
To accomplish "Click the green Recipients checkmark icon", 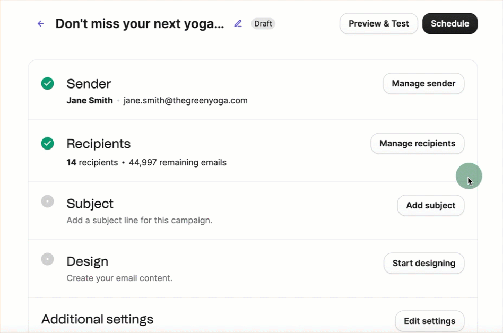I will [48, 143].
